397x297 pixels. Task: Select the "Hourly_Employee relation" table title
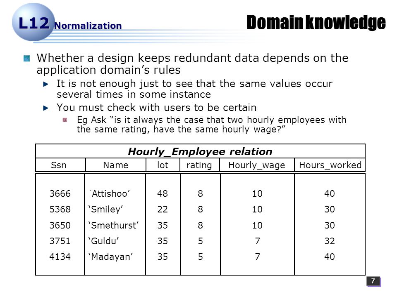click(x=200, y=151)
